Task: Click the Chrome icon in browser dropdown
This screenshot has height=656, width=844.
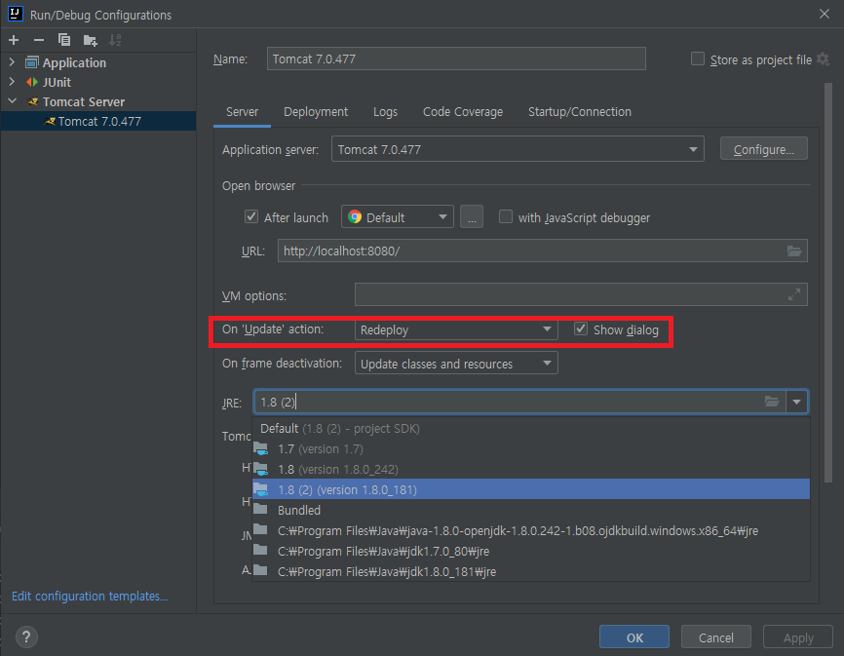Action: click(355, 216)
